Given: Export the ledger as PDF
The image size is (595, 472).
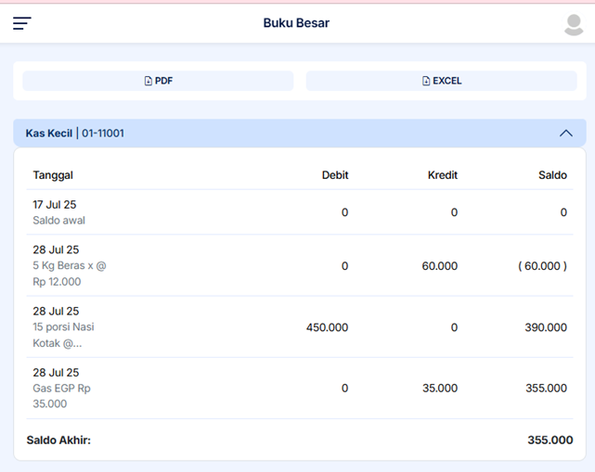Looking at the screenshot, I should pyautogui.click(x=158, y=81).
